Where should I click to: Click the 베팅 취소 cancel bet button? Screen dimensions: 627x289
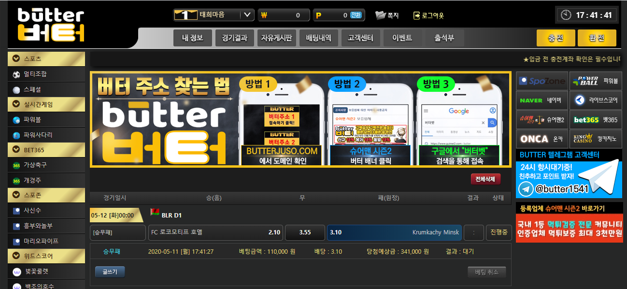point(486,272)
